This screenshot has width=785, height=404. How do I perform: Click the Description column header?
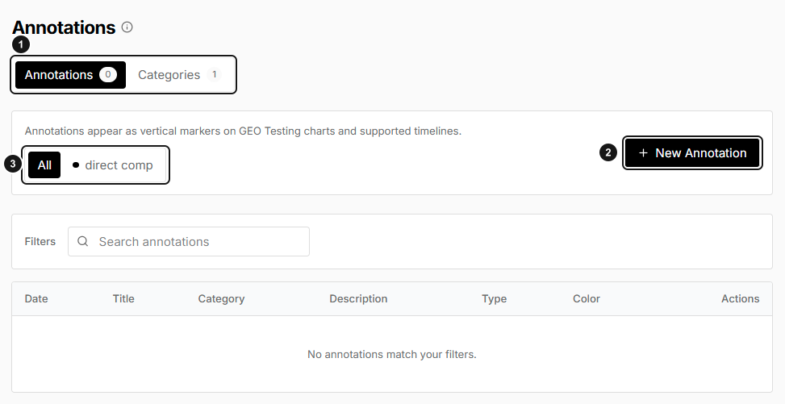[x=358, y=298]
